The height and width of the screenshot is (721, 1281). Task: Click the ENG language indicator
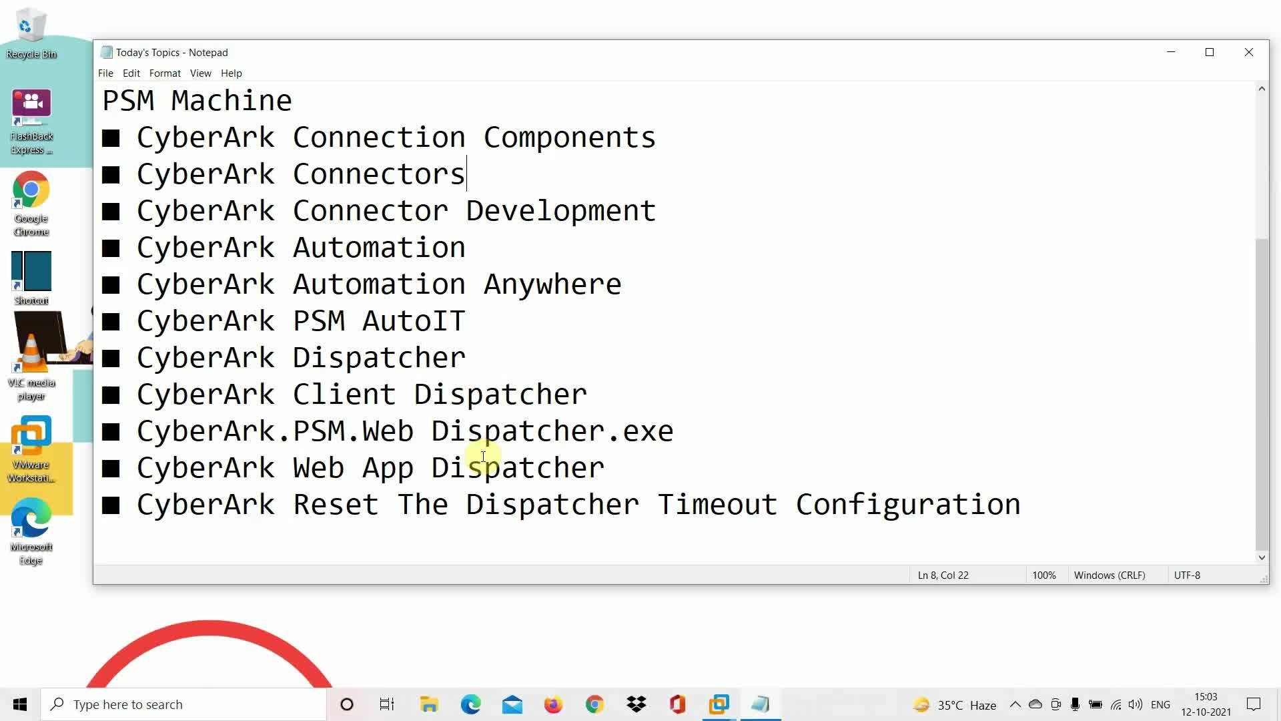click(x=1160, y=705)
